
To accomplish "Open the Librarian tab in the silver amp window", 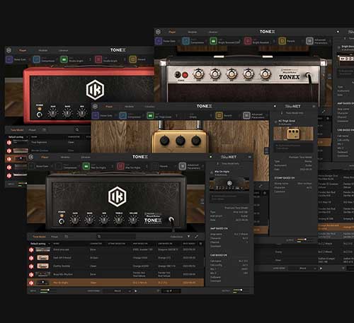I will click(x=213, y=32).
